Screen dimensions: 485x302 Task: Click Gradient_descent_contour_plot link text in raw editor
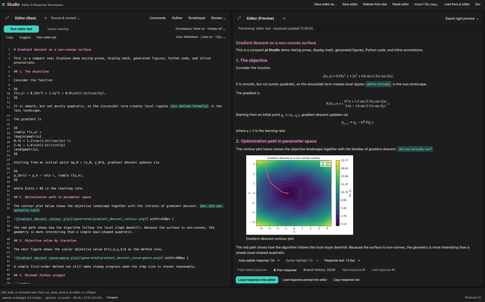click(x=44, y=219)
